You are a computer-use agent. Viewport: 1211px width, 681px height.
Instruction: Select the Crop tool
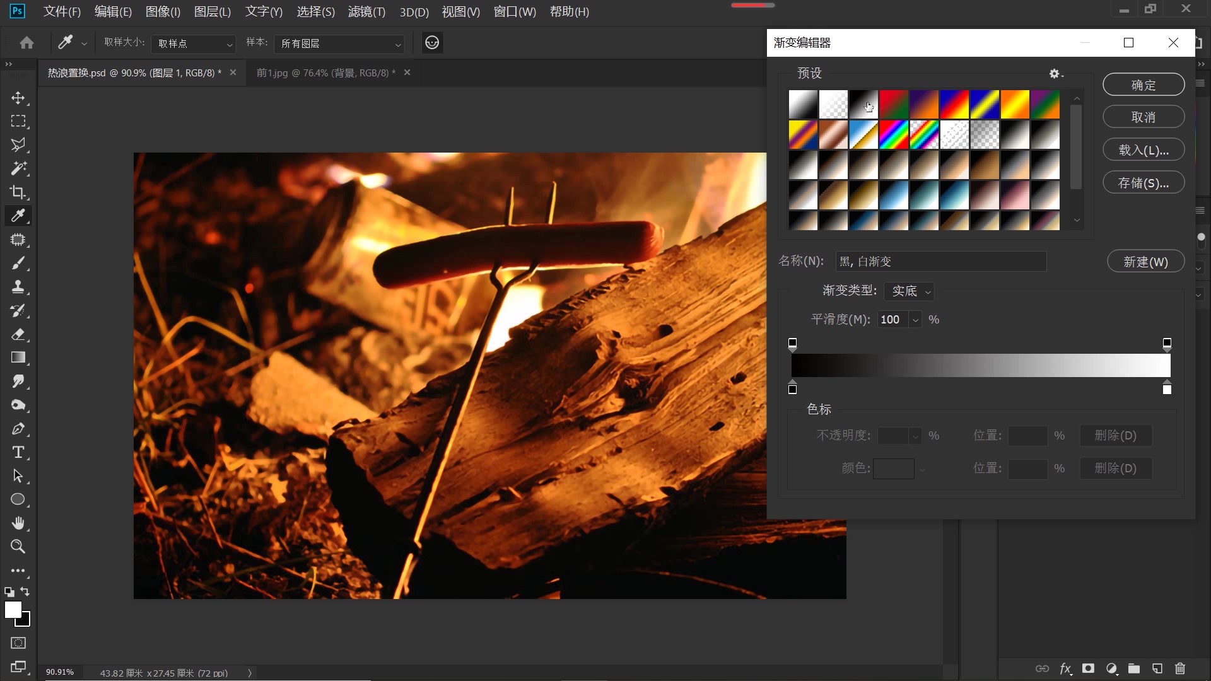pos(18,192)
